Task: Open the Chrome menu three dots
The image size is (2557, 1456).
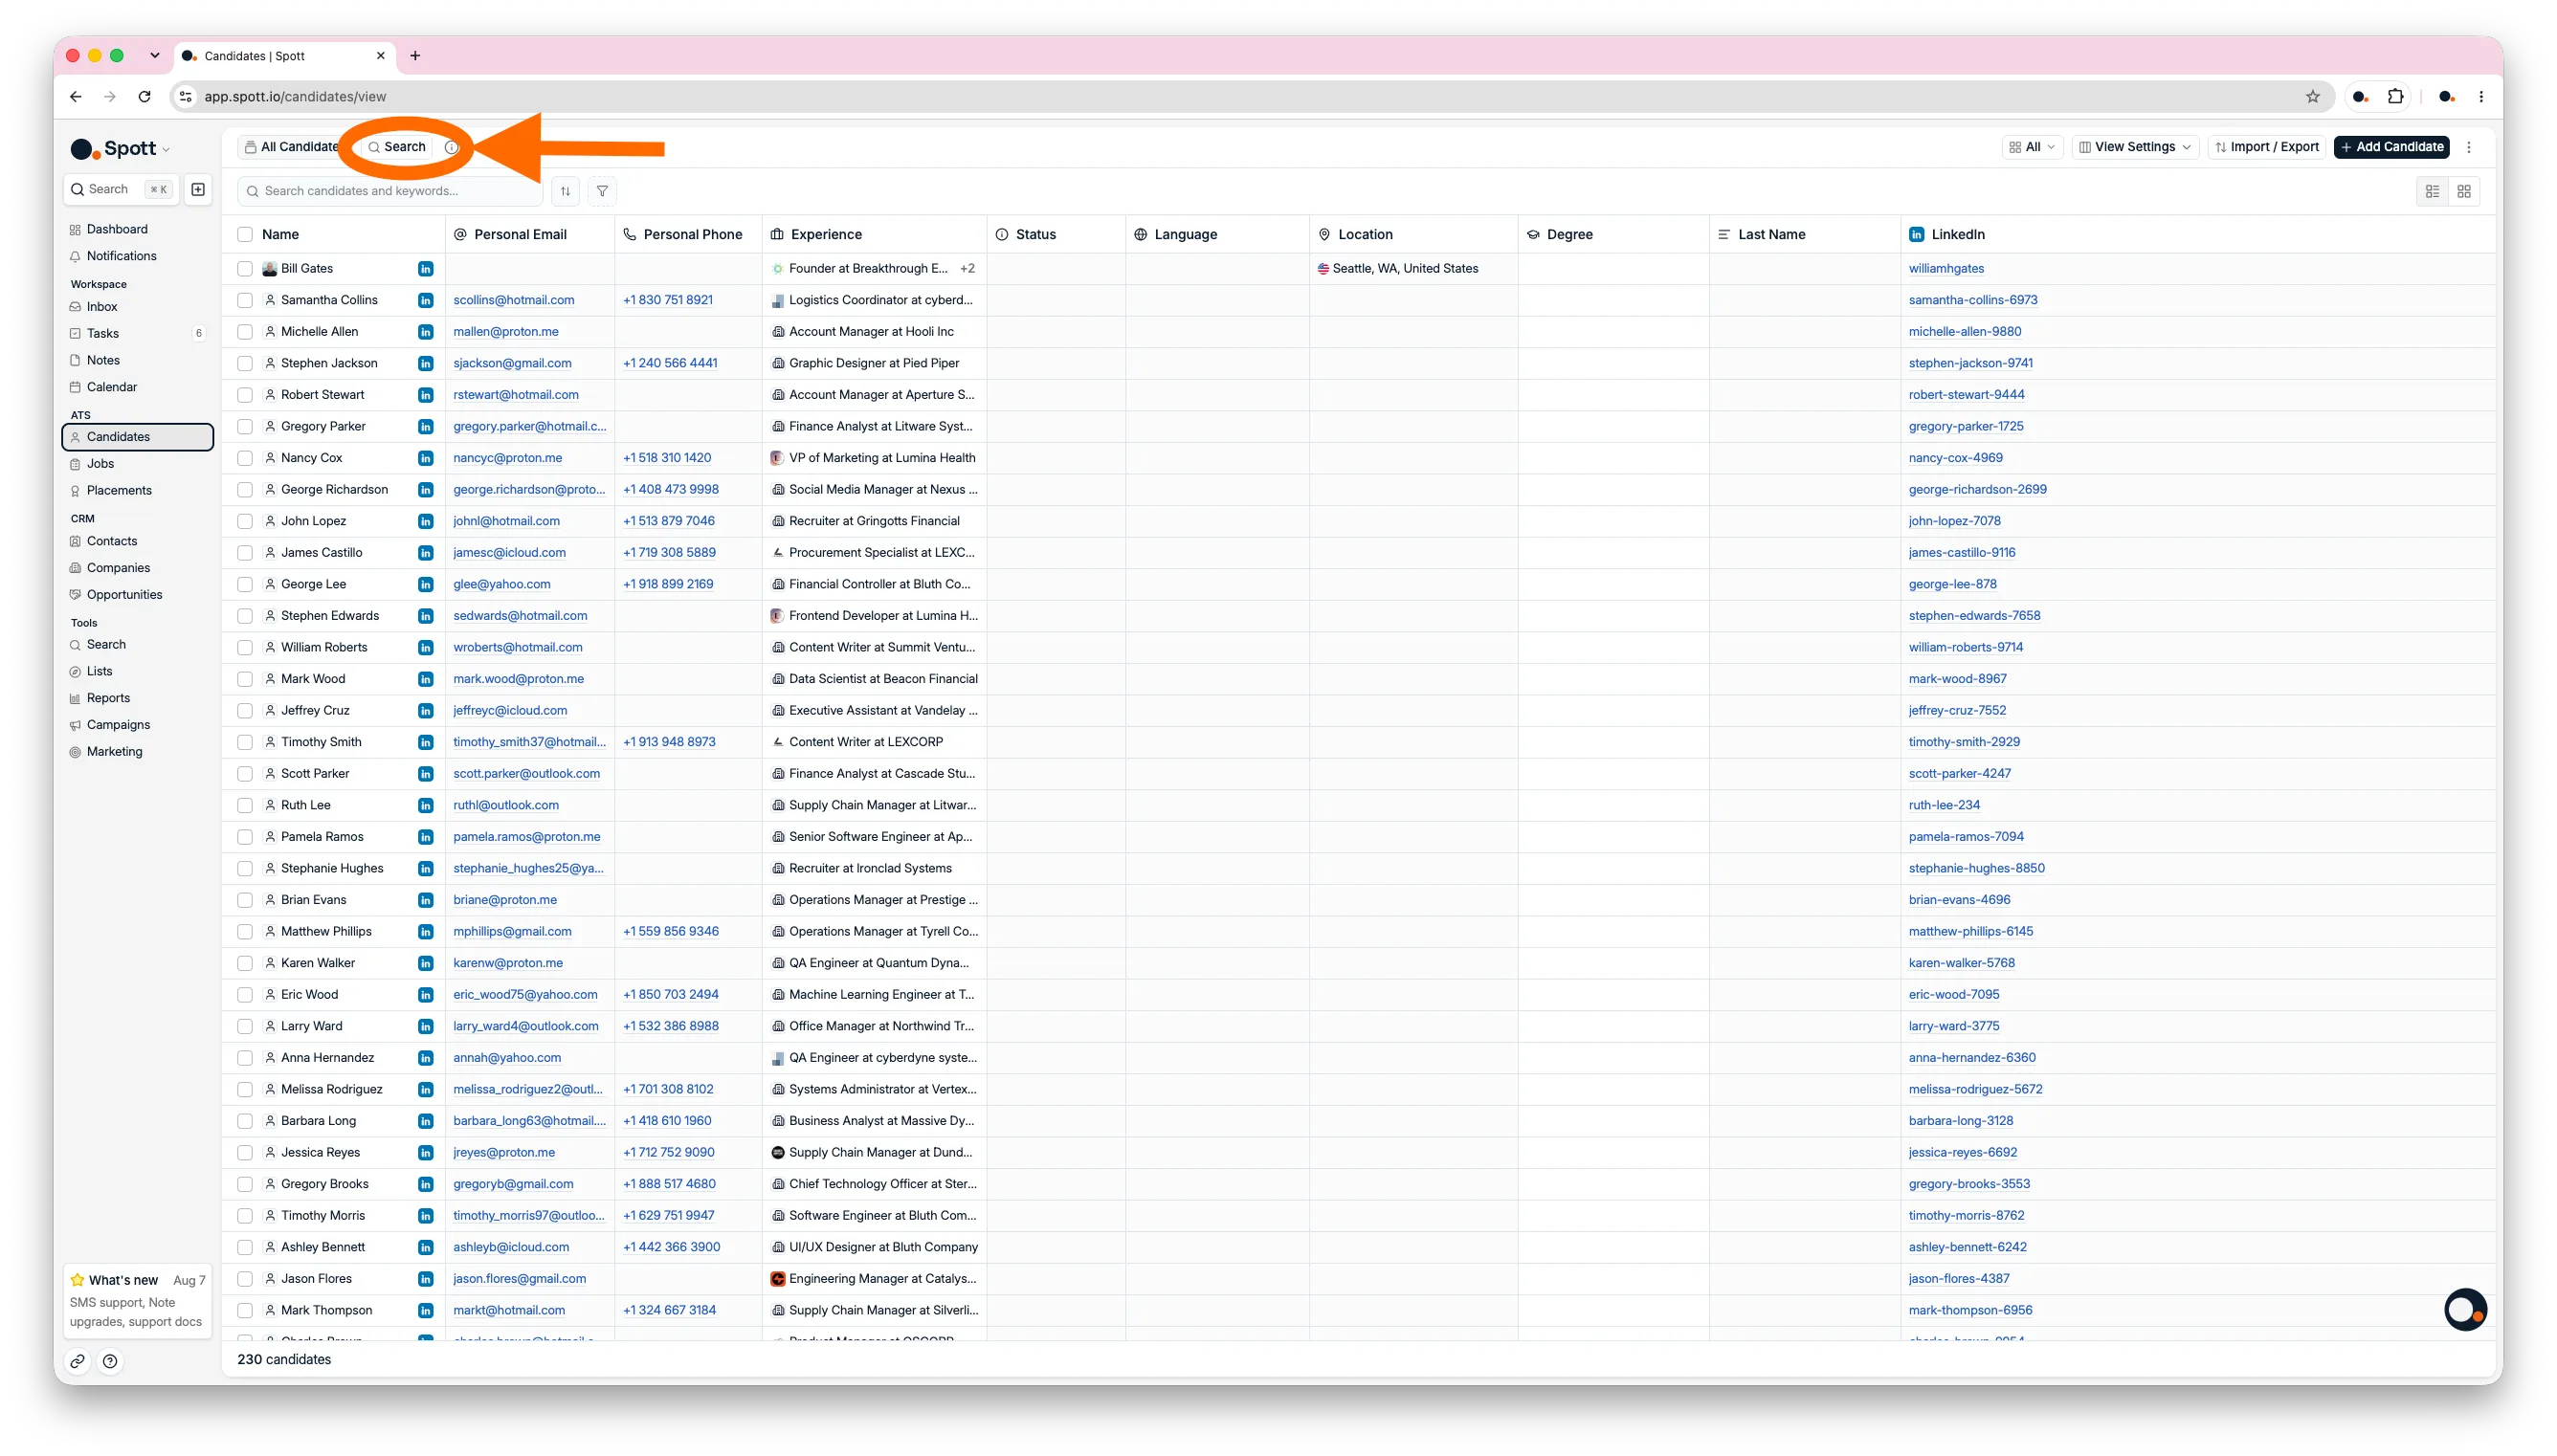Action: tap(2480, 97)
